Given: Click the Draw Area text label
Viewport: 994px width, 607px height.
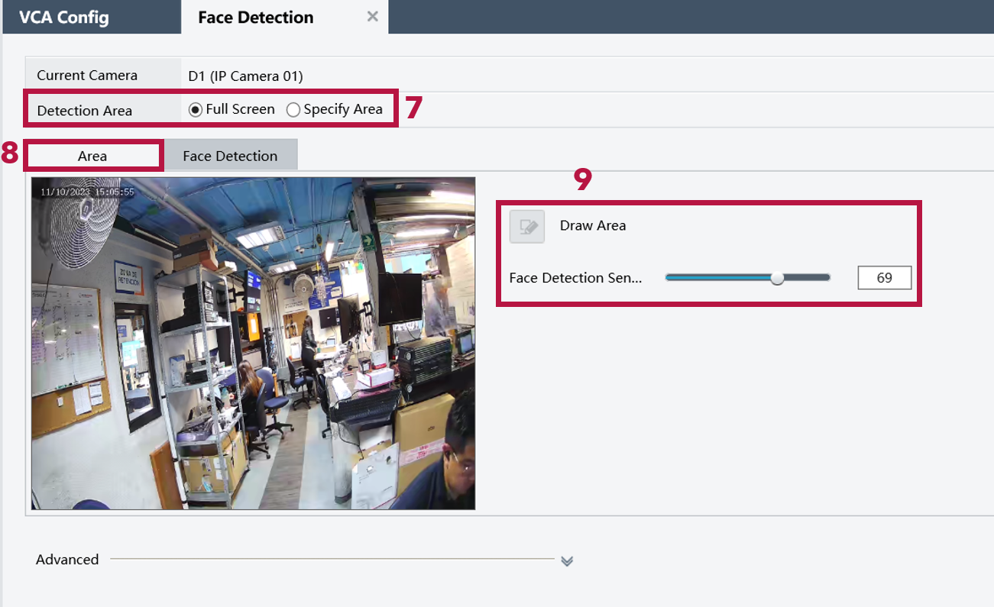Looking at the screenshot, I should (593, 225).
